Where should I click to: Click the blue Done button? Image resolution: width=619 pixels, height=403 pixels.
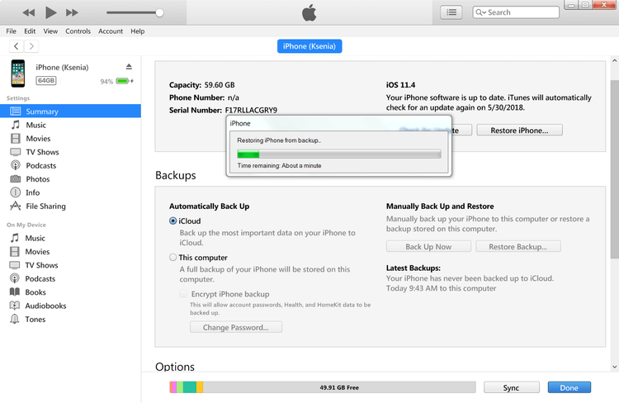569,387
